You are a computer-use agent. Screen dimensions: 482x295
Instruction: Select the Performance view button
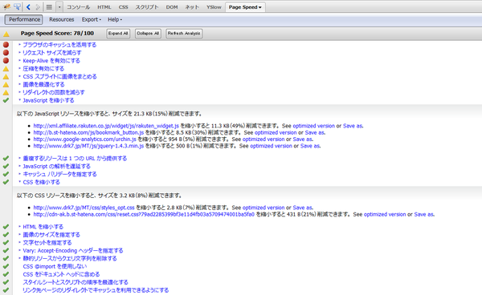(24, 19)
